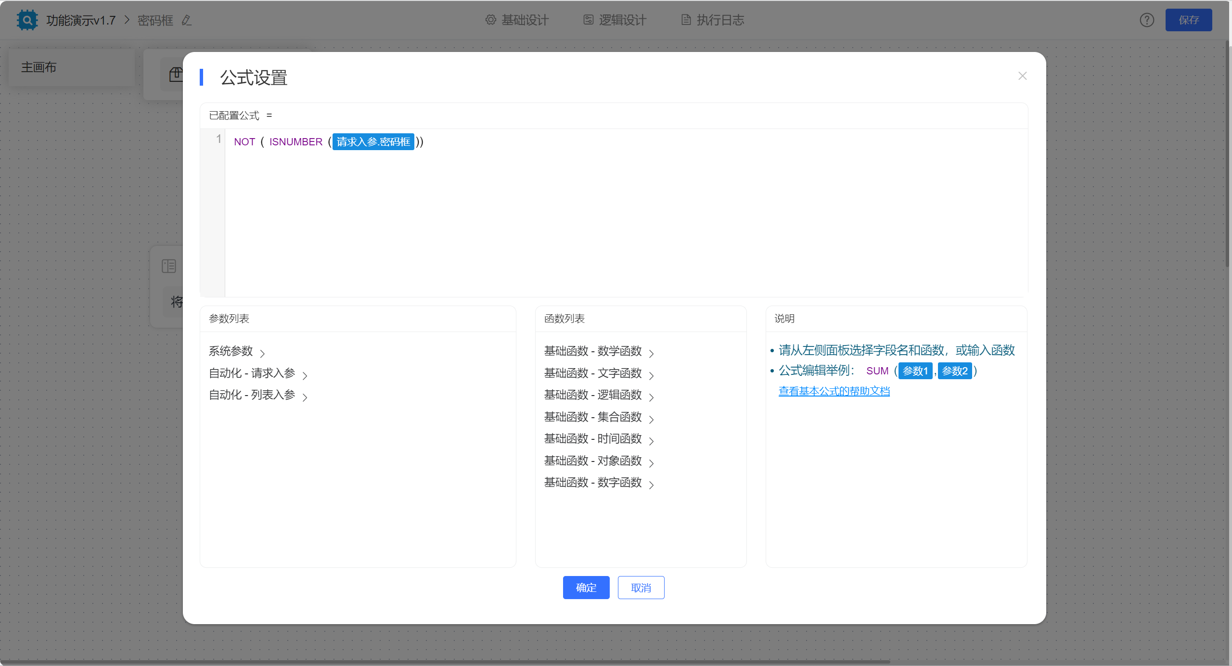Open 查看基本公式的帮助文档 link
This screenshot has width=1232, height=666.
click(x=834, y=391)
